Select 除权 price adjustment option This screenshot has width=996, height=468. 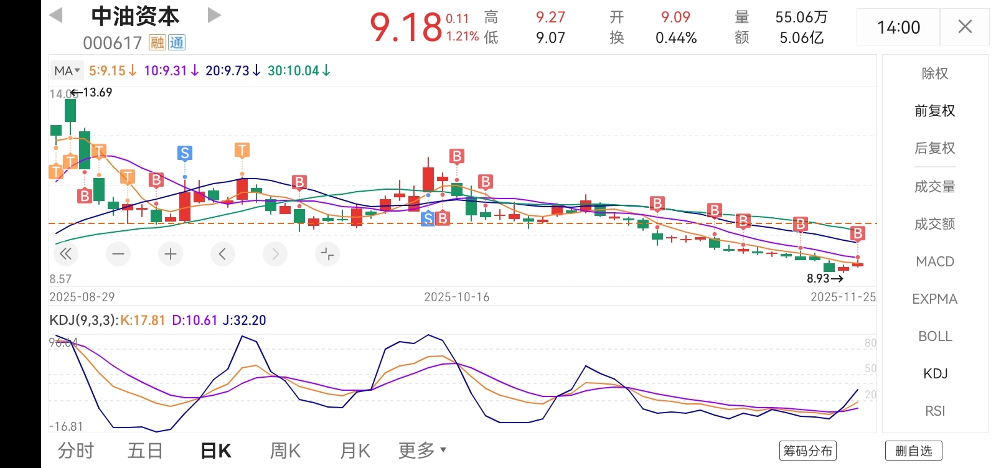pos(935,73)
